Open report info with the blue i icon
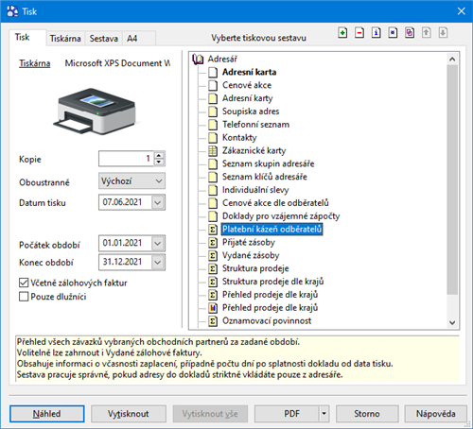This screenshot has height=429, width=473. pyautogui.click(x=377, y=32)
